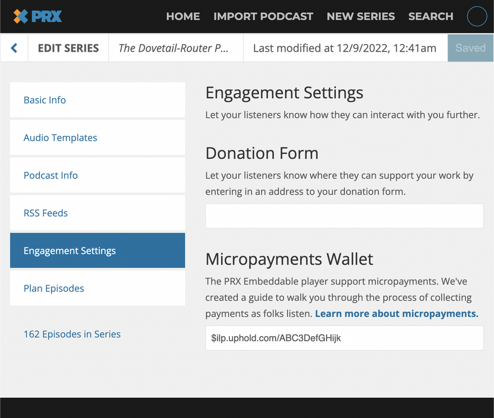The image size is (494, 418).
Task: Go back using the left chevron
Action: coord(14,48)
